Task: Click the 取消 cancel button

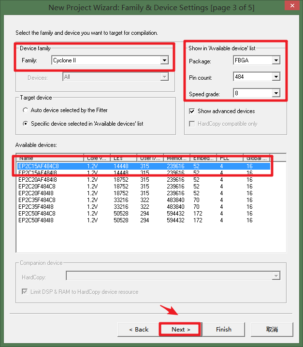Action: [272, 330]
